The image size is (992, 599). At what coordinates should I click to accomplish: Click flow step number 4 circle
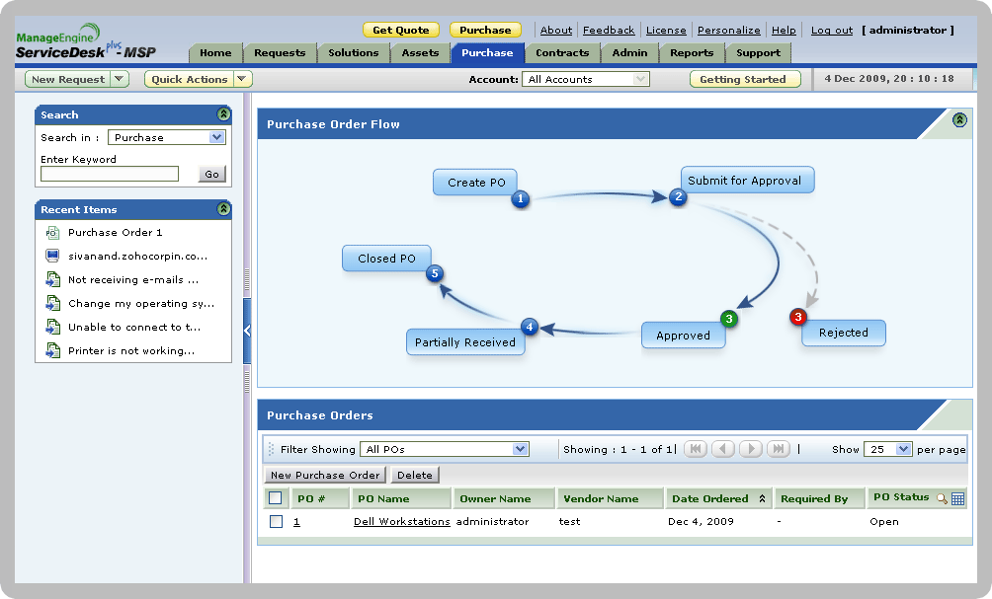click(x=530, y=327)
